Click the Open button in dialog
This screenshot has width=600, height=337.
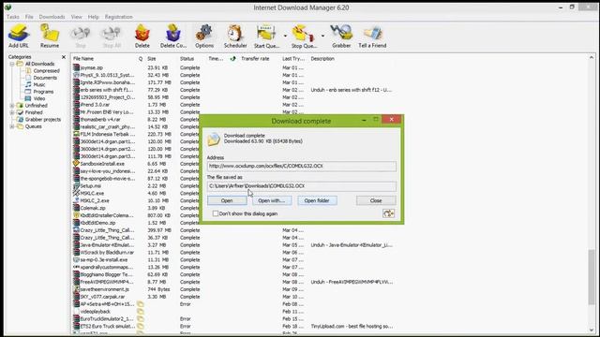pyautogui.click(x=227, y=200)
